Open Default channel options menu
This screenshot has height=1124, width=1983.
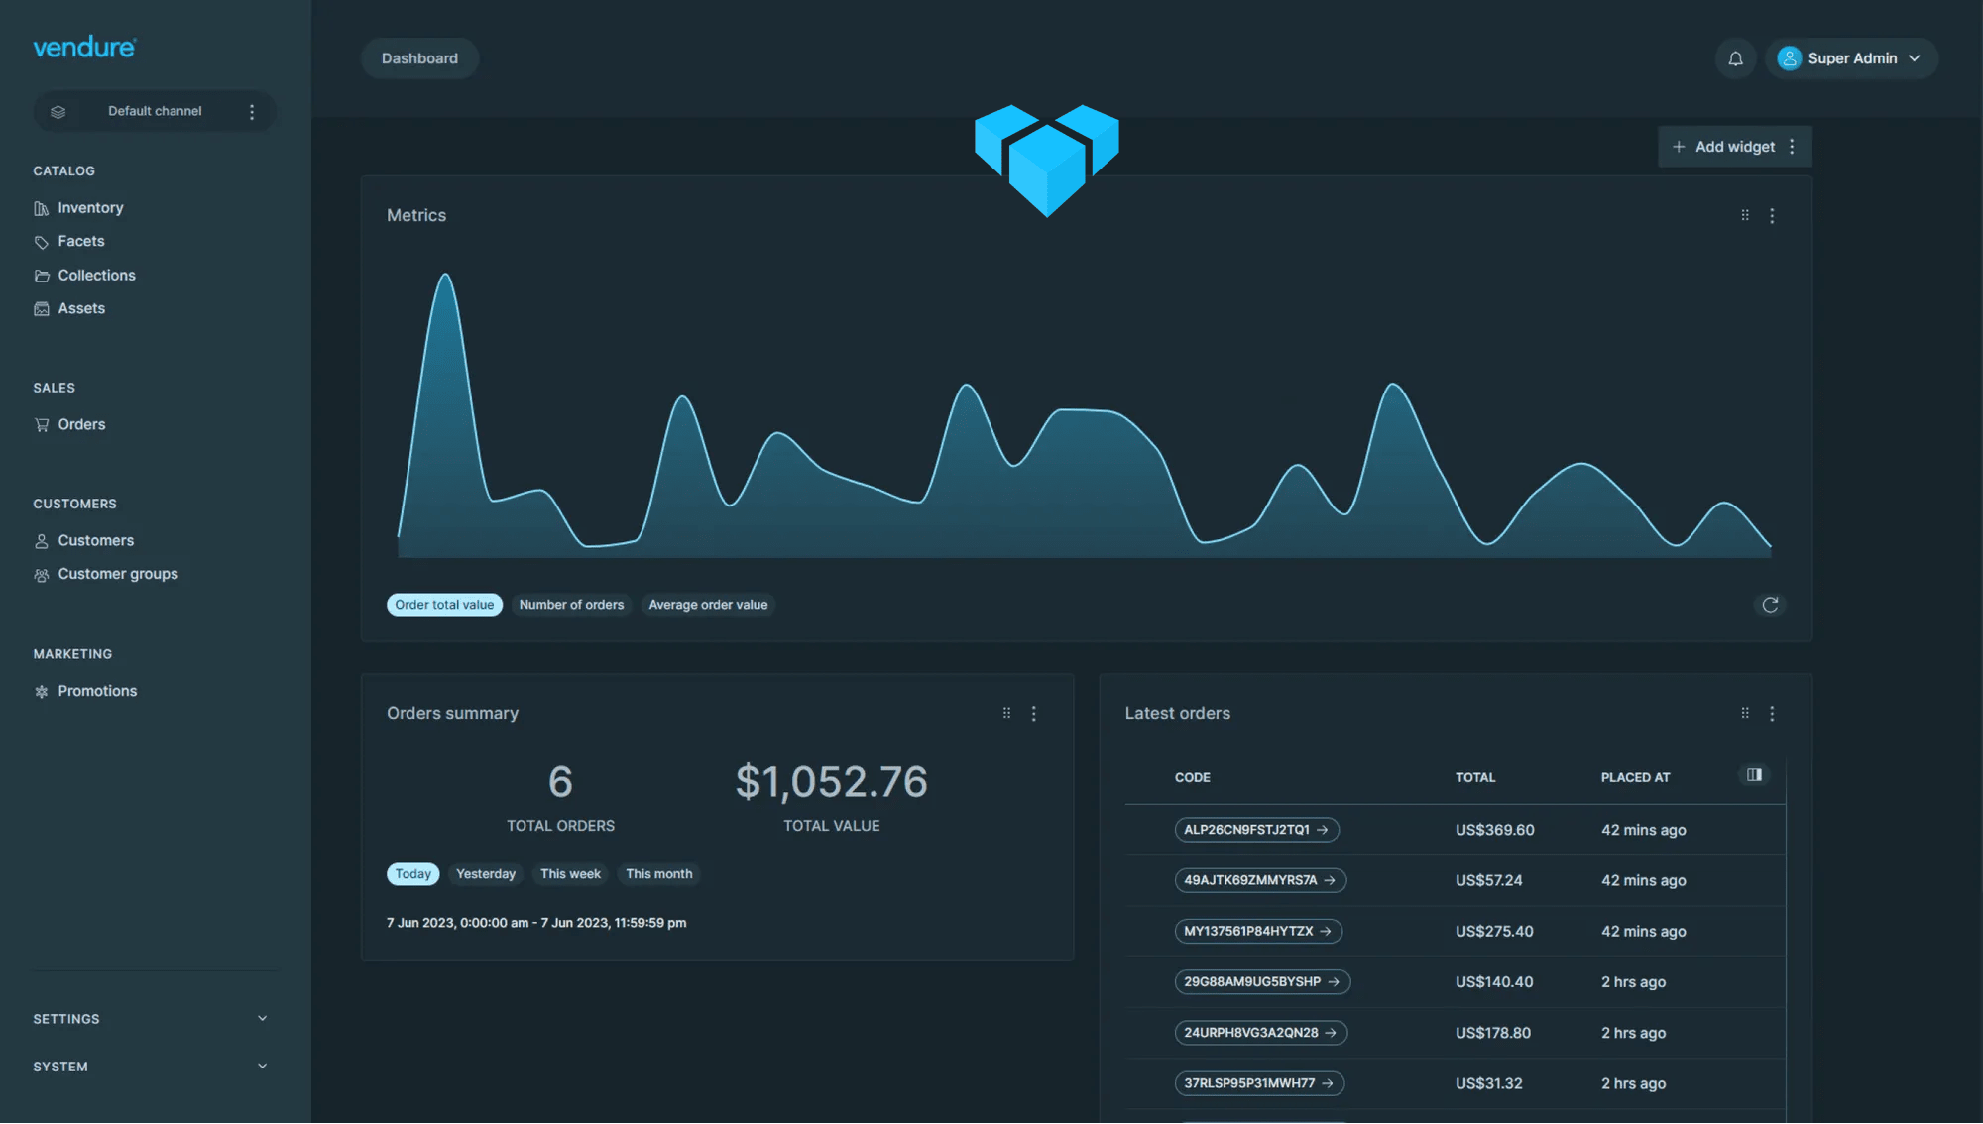pos(252,112)
